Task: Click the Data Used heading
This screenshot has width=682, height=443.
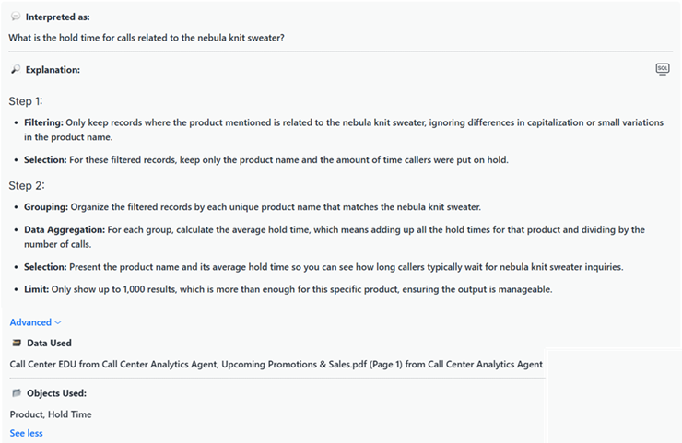Action: (49, 343)
